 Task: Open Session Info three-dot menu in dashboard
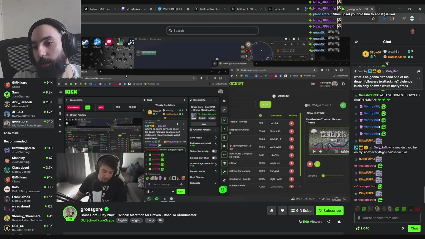point(138,100)
